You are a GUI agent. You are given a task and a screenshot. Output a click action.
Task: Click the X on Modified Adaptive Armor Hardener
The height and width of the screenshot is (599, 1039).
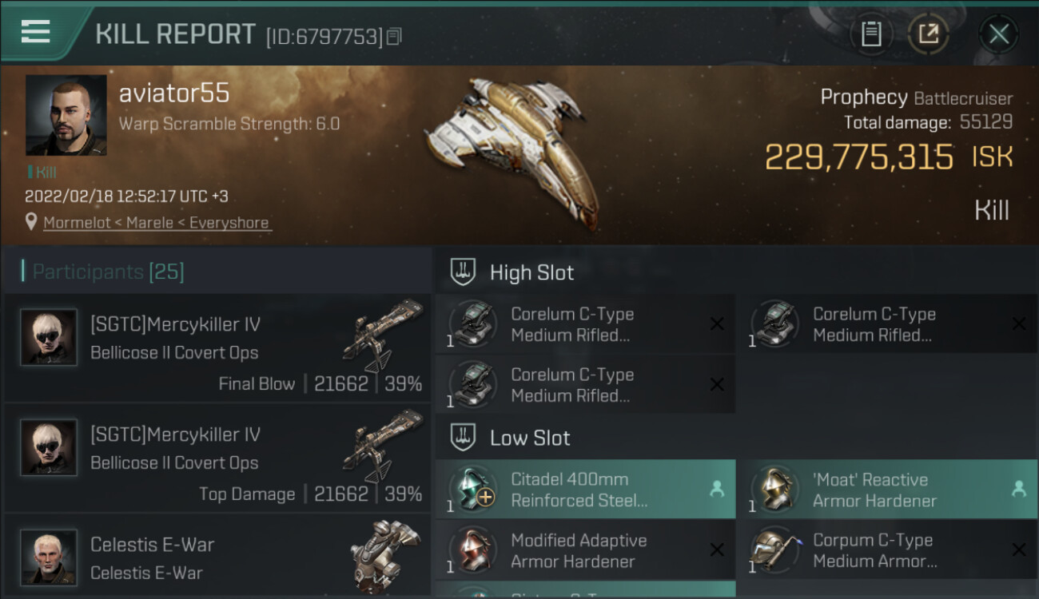coord(717,550)
